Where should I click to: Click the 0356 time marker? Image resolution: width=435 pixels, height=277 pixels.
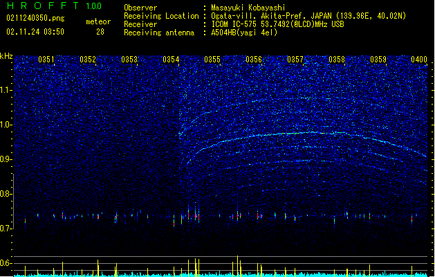(254, 60)
